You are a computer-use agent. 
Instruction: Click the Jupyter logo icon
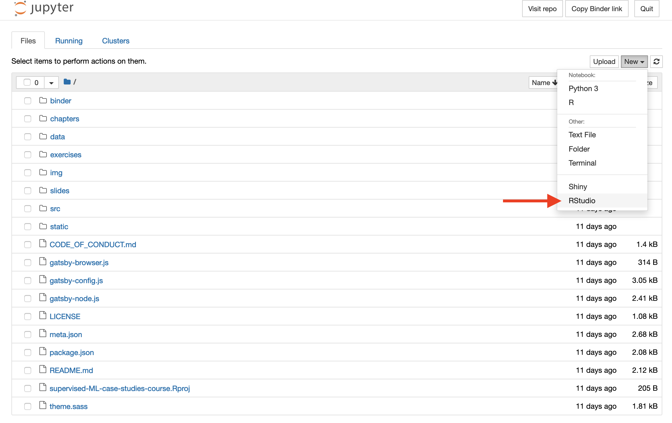[x=20, y=8]
